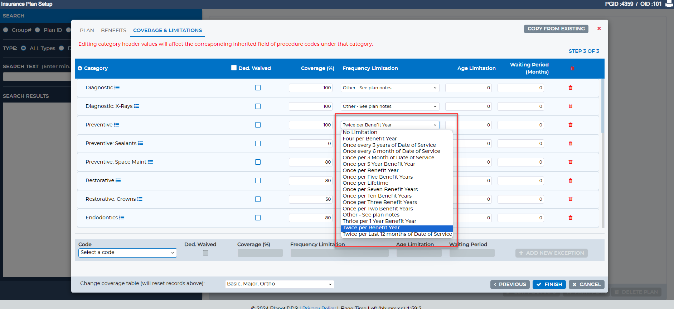Open the Preventive category list icon
The image size is (674, 309).
click(x=117, y=125)
